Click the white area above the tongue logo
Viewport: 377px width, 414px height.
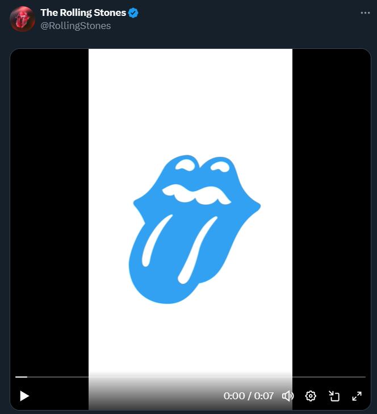pyautogui.click(x=190, y=102)
